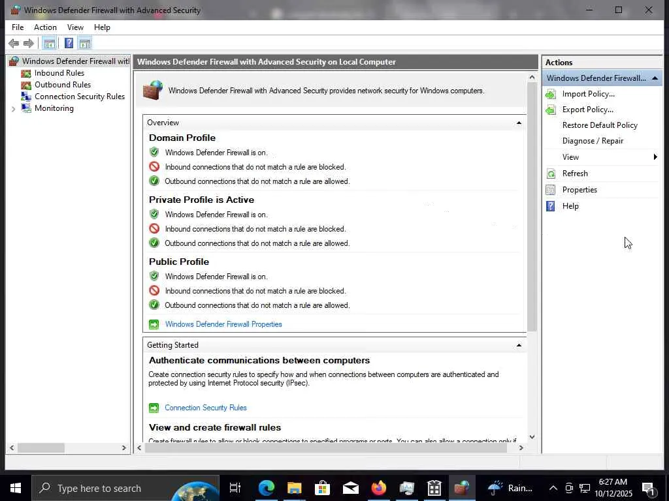Click the Back arrow in the toolbar
This screenshot has width=669, height=501.
[x=14, y=43]
